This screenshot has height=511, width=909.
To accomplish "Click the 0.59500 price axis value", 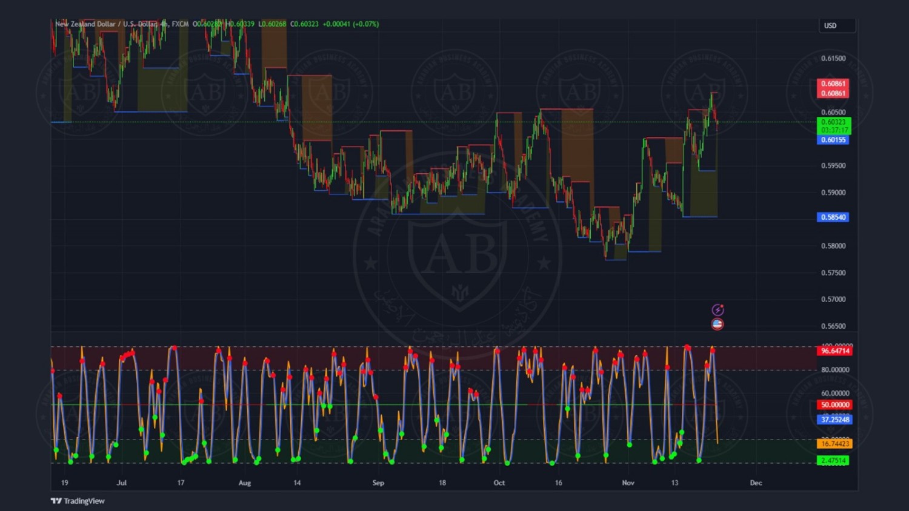I will pyautogui.click(x=833, y=166).
